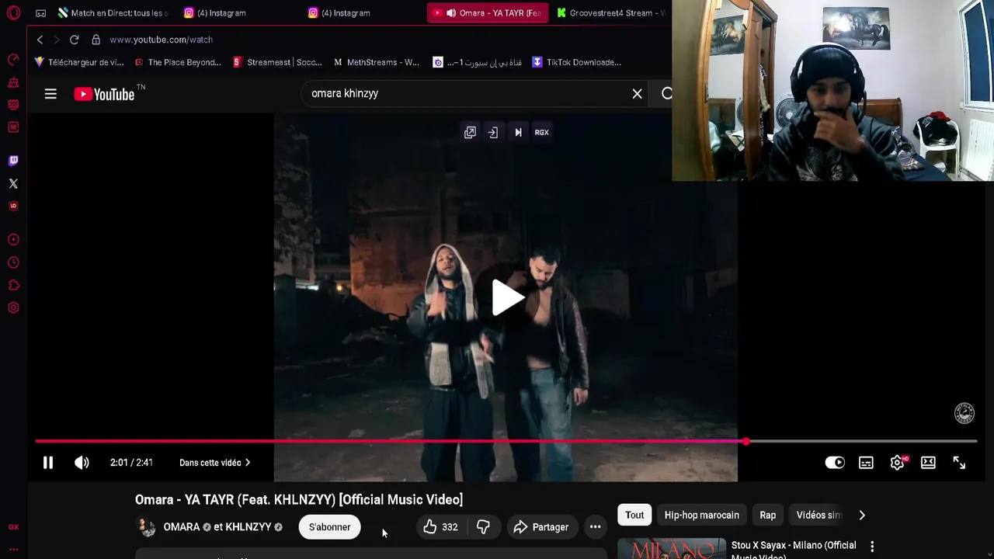Click OMARA channel avatar
The image size is (994, 559).
click(x=147, y=527)
